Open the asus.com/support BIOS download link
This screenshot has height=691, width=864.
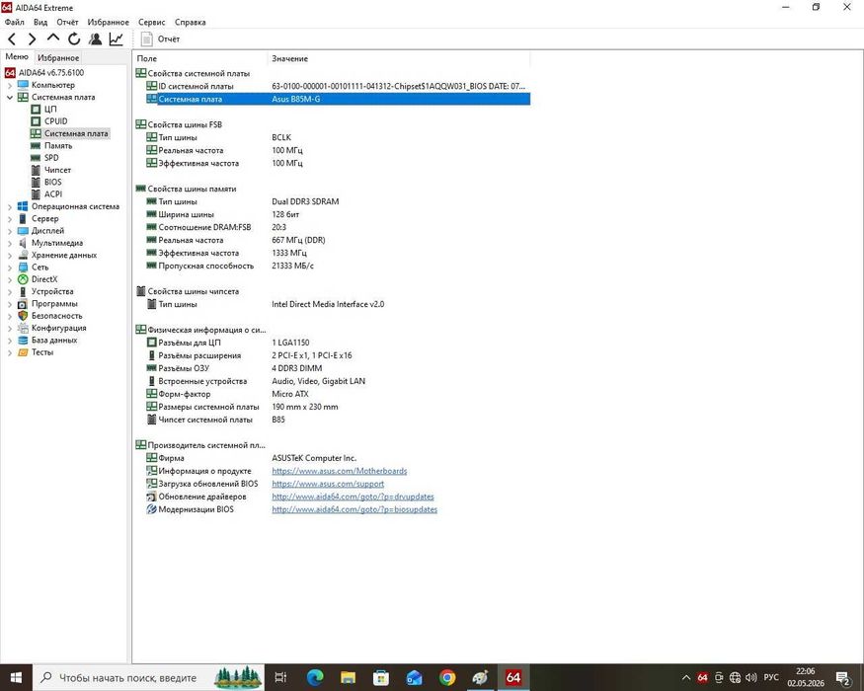click(x=328, y=484)
